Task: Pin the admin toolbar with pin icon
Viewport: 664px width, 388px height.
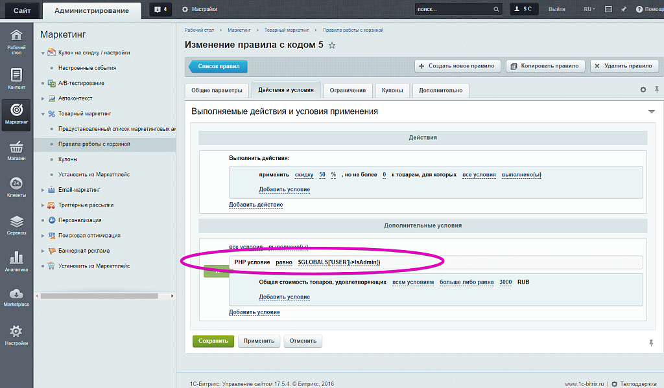Action: tap(624, 9)
